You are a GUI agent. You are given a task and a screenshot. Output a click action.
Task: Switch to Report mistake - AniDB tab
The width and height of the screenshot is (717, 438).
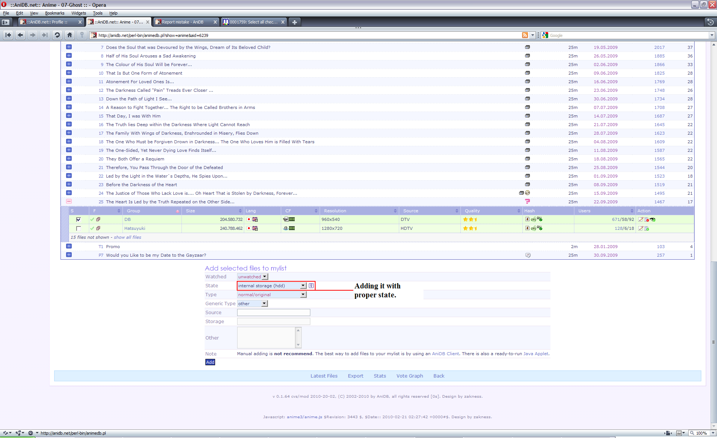click(x=182, y=22)
